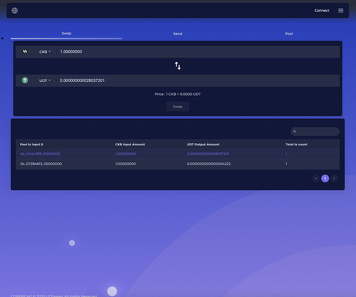Expand the CKB token dropdown
Image resolution: width=356 pixels, height=297 pixels.
coord(45,52)
